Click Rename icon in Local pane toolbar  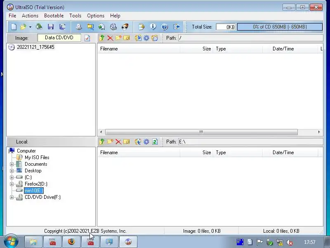click(127, 142)
